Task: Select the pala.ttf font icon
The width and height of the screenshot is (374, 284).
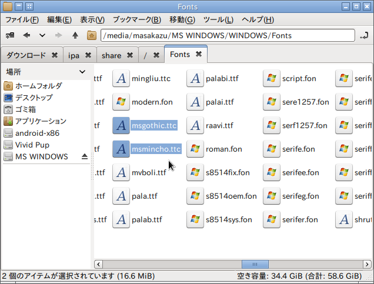Action: tap(121, 196)
